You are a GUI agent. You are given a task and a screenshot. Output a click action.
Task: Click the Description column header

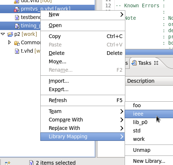(149, 81)
